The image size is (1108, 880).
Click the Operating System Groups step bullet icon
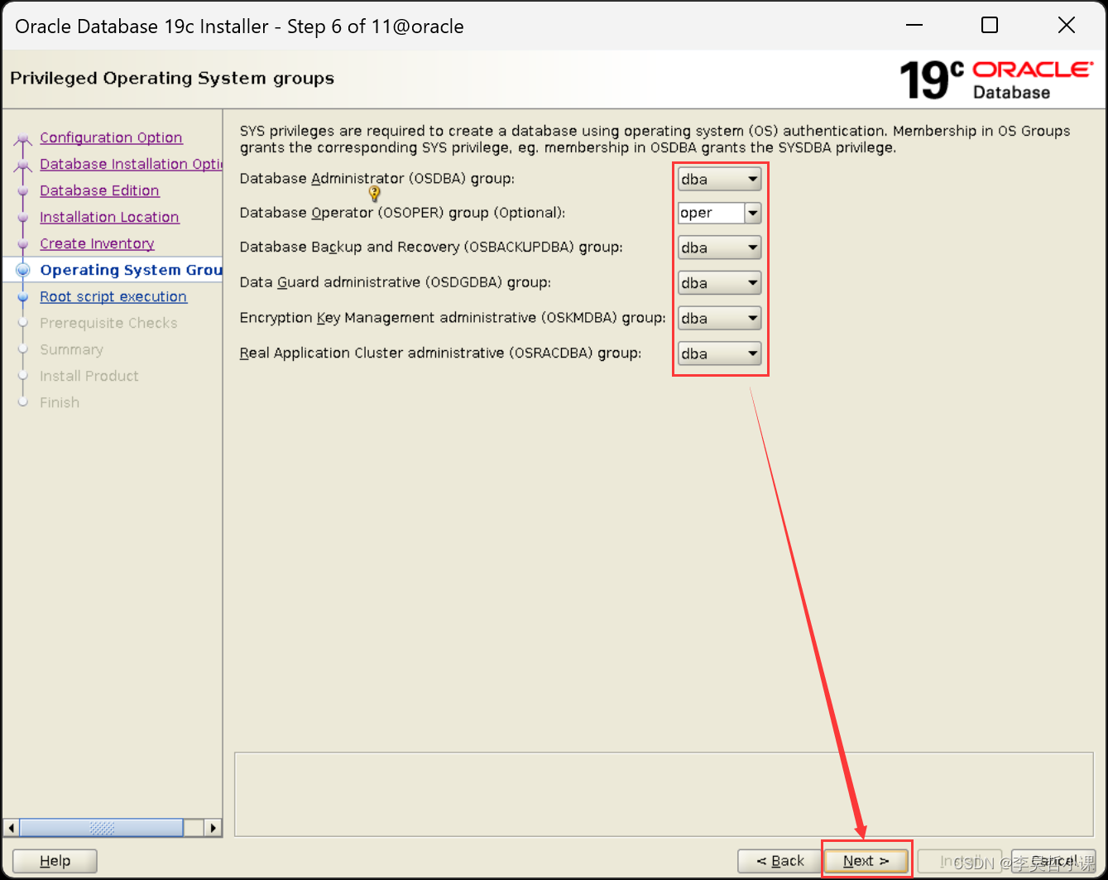(23, 270)
